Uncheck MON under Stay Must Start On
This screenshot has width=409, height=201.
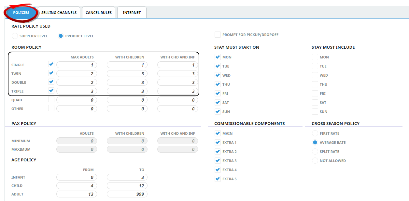pos(218,57)
